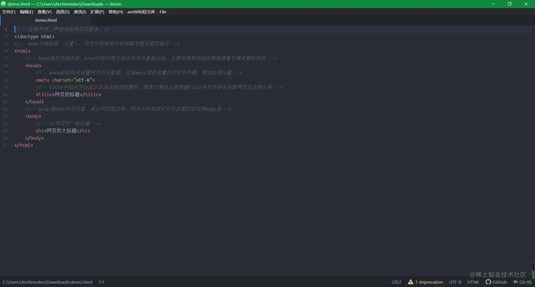
Task: Click line number 1 in the gutter
Action: point(6,29)
